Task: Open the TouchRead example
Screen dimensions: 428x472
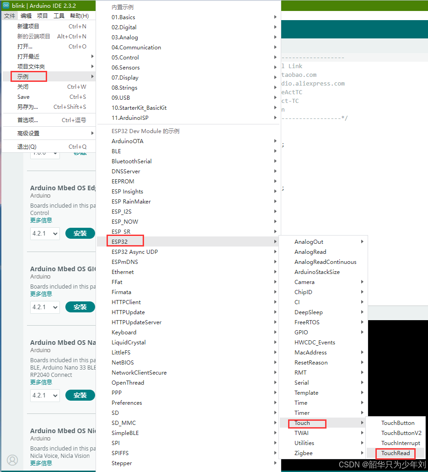Action: point(396,453)
